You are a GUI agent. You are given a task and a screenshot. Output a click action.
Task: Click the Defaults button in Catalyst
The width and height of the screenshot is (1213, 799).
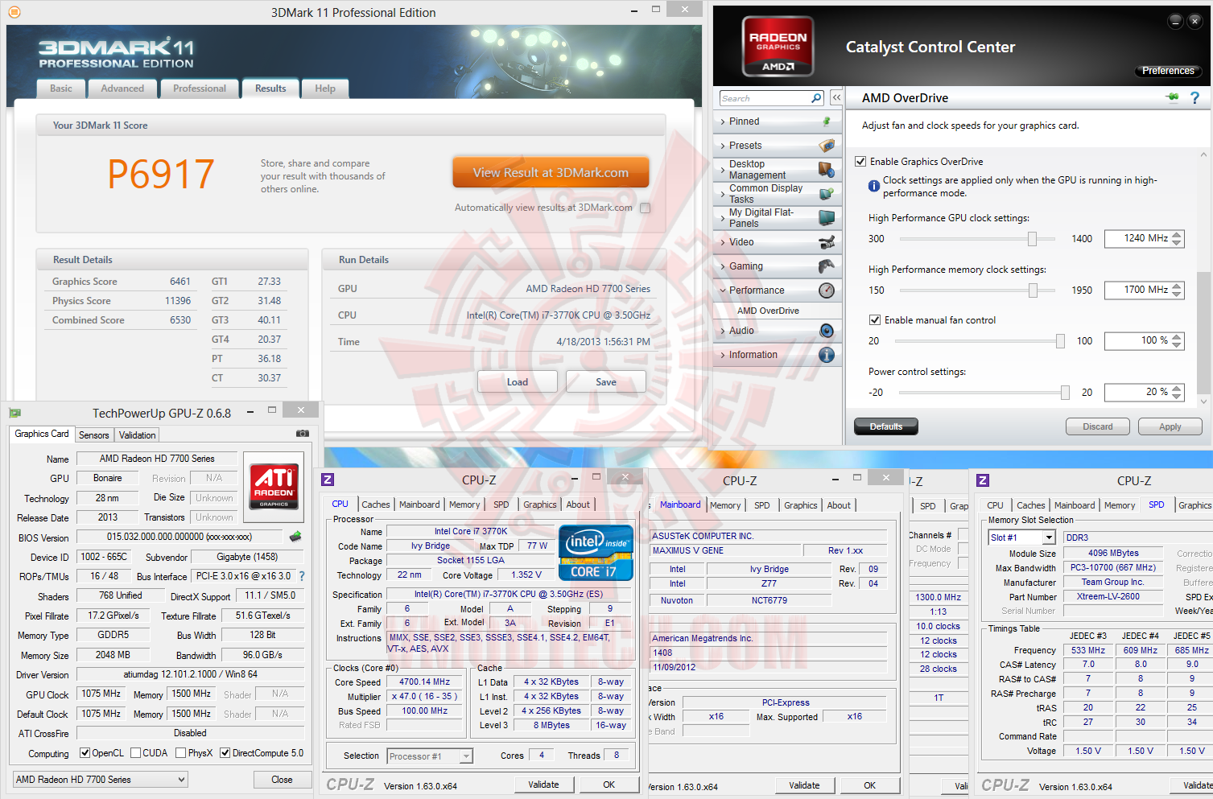coord(886,426)
